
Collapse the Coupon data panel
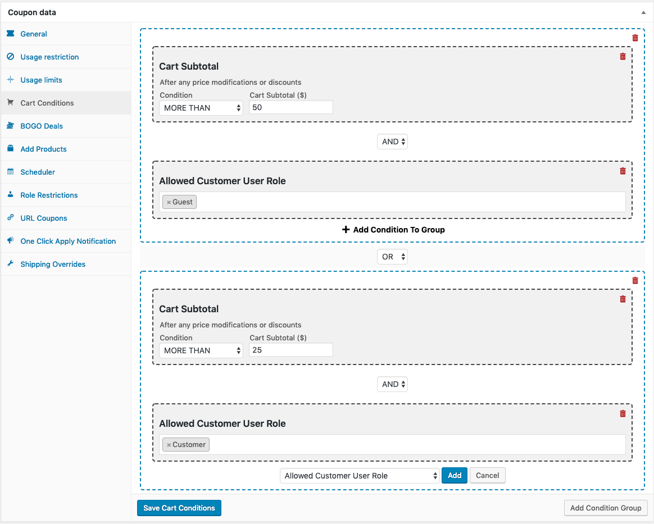pyautogui.click(x=643, y=12)
